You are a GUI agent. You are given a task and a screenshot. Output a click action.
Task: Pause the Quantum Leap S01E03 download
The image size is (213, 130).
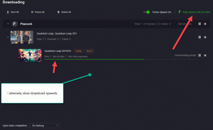pos(199,55)
